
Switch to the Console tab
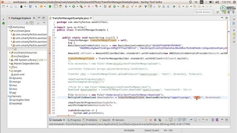[x=57, y=120]
